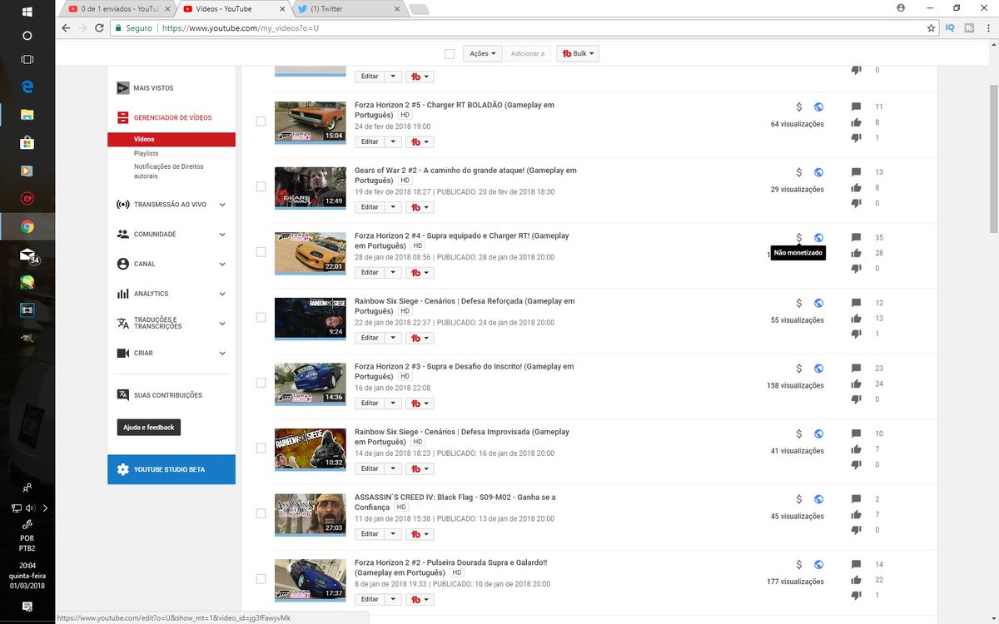Screen dimensions: 999x624
Task: Check the box for Charger RT BOLADÃO video
Action: [x=261, y=121]
